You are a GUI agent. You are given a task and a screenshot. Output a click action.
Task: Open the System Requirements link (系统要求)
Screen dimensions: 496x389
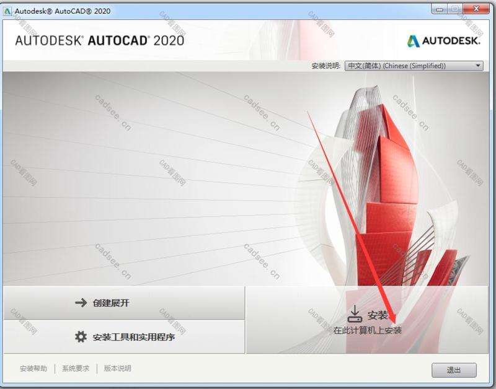pos(76,369)
